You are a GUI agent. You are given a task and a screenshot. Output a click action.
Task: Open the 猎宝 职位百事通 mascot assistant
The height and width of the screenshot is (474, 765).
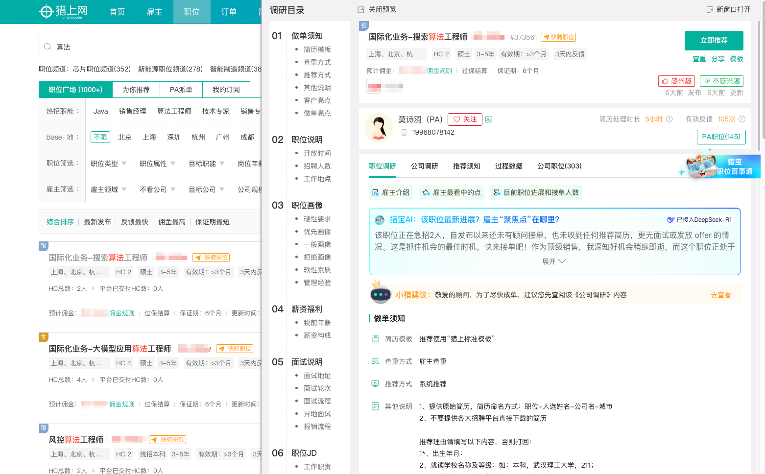(720, 166)
